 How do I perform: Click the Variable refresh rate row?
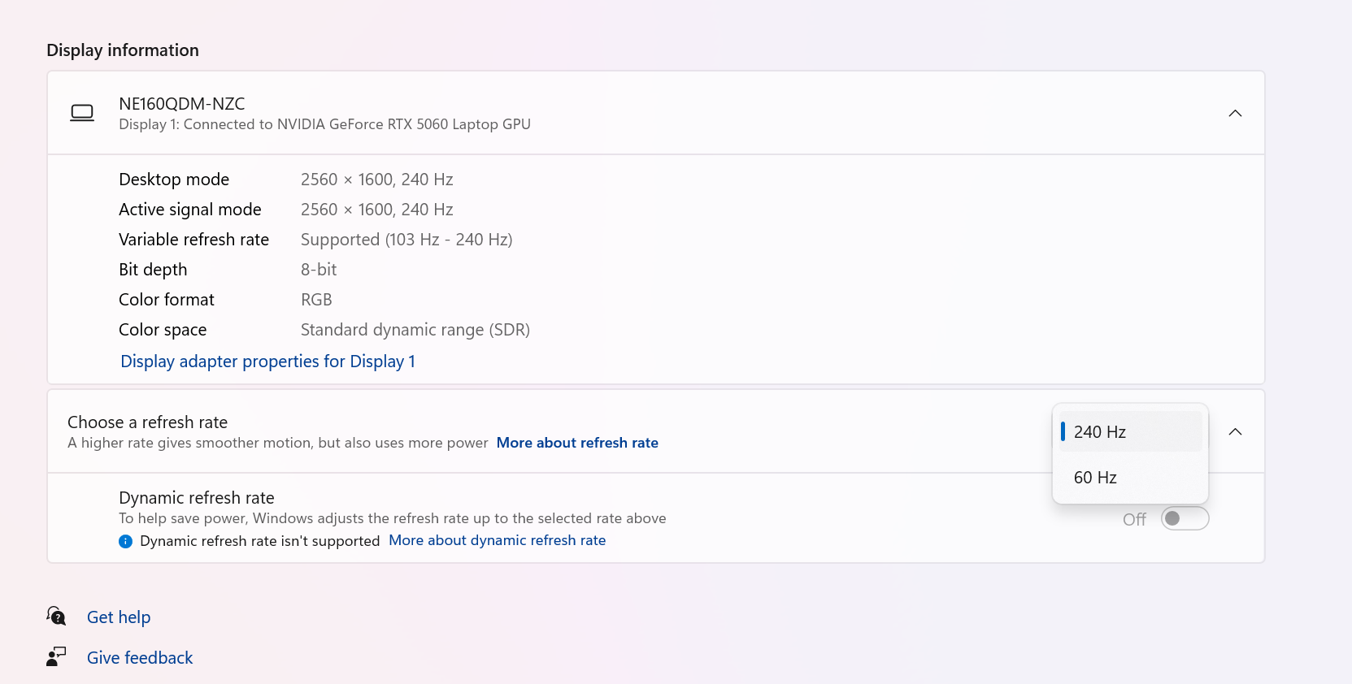point(315,240)
